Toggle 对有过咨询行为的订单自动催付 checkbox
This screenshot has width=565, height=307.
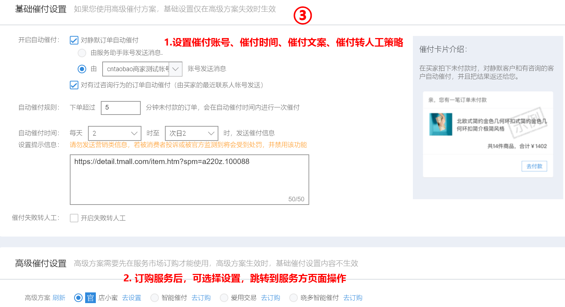(x=74, y=85)
